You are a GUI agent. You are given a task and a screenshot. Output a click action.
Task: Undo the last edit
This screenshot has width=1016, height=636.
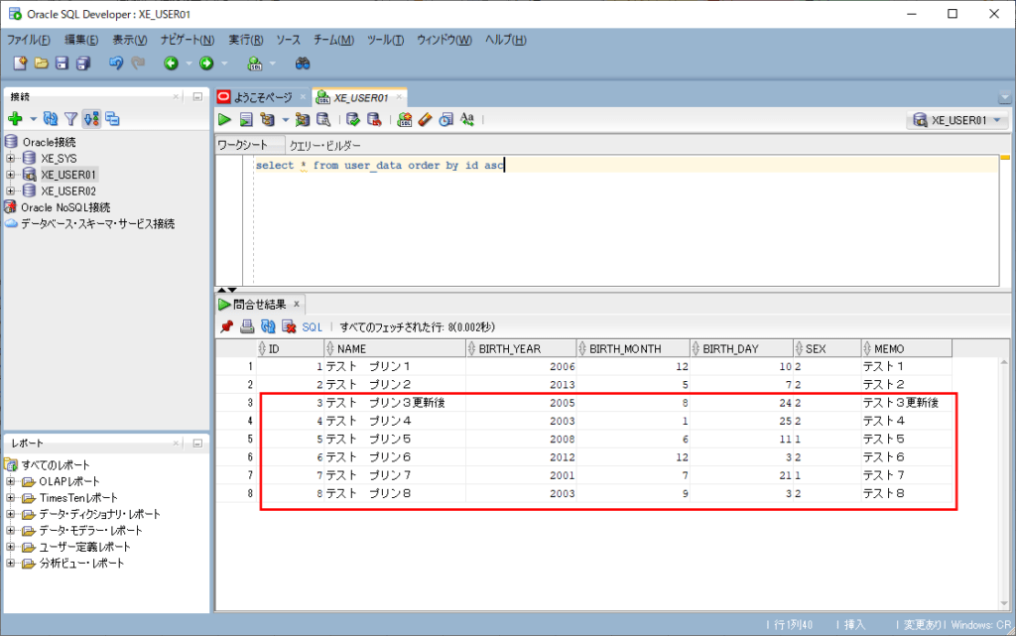pyautogui.click(x=116, y=64)
